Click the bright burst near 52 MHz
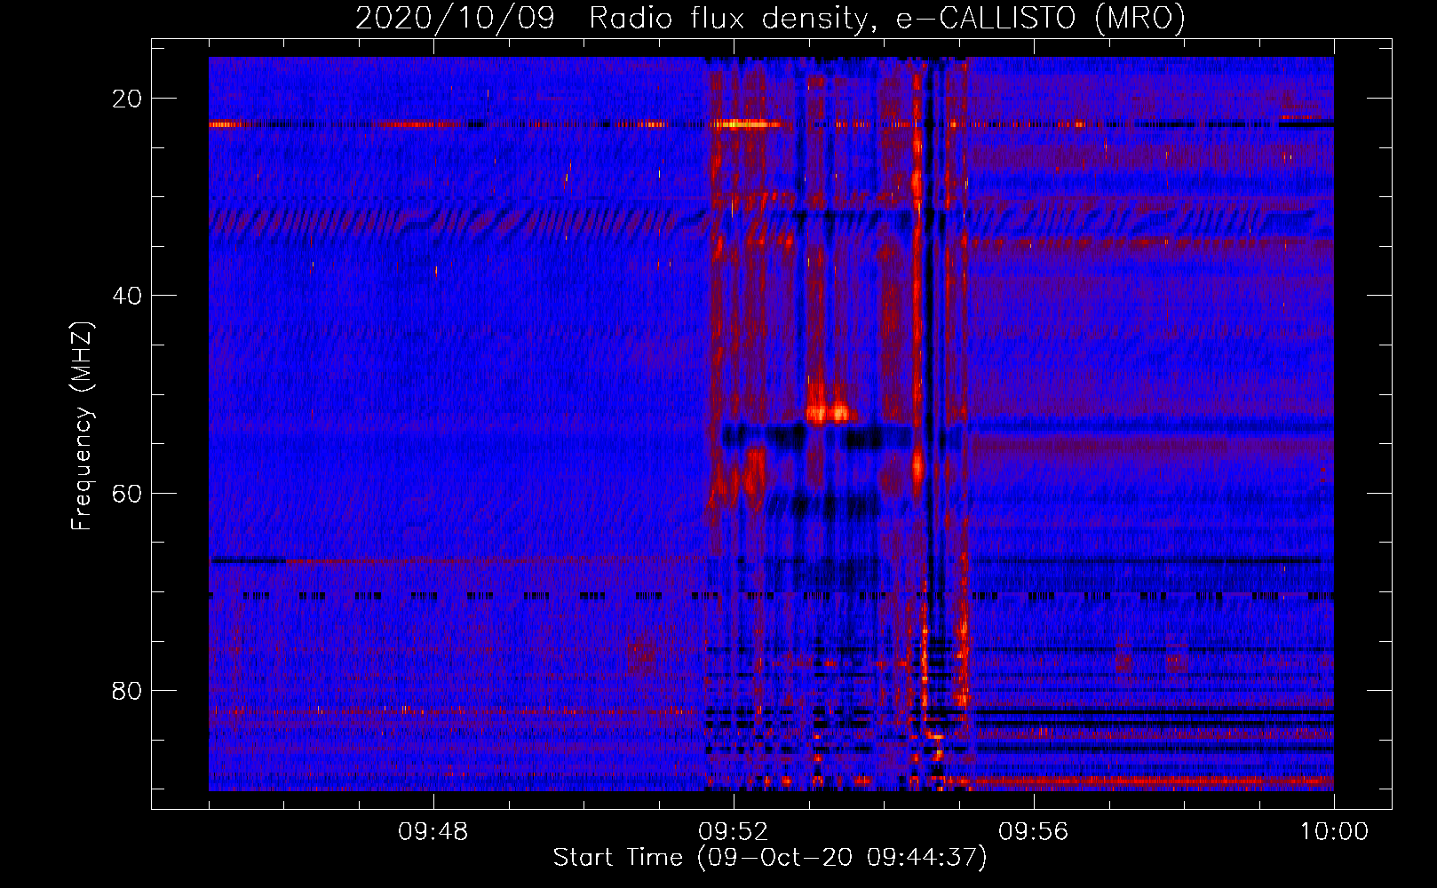1437x888 pixels. [x=829, y=411]
